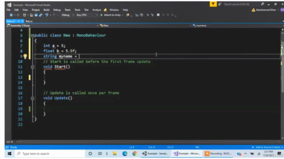Open the Debug menu
The image size is (284, 159).
click(x=57, y=10)
